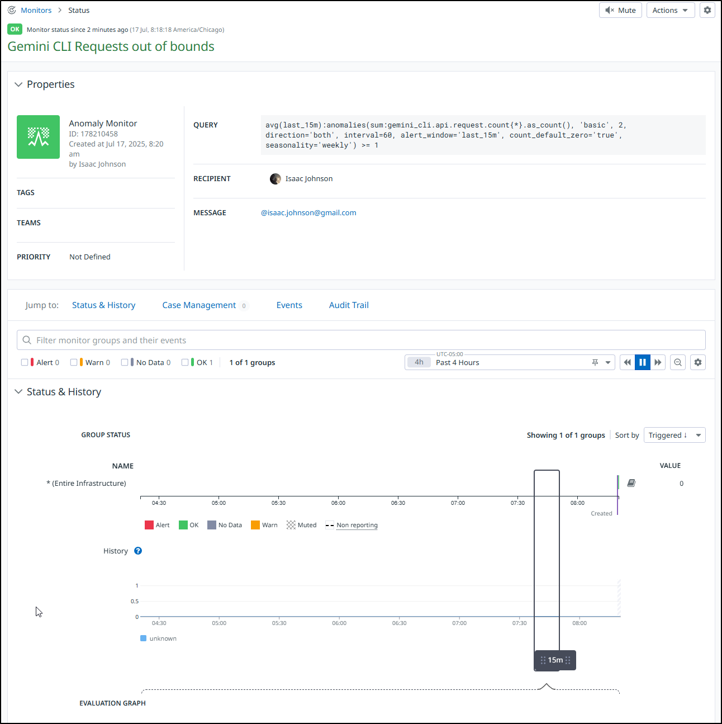Open the gear settings next to zoom button
The height and width of the screenshot is (724, 722).
[x=698, y=362]
